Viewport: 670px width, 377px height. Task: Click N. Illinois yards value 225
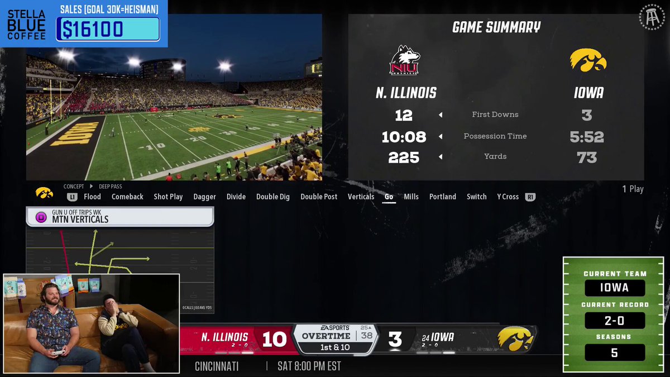[x=404, y=158]
